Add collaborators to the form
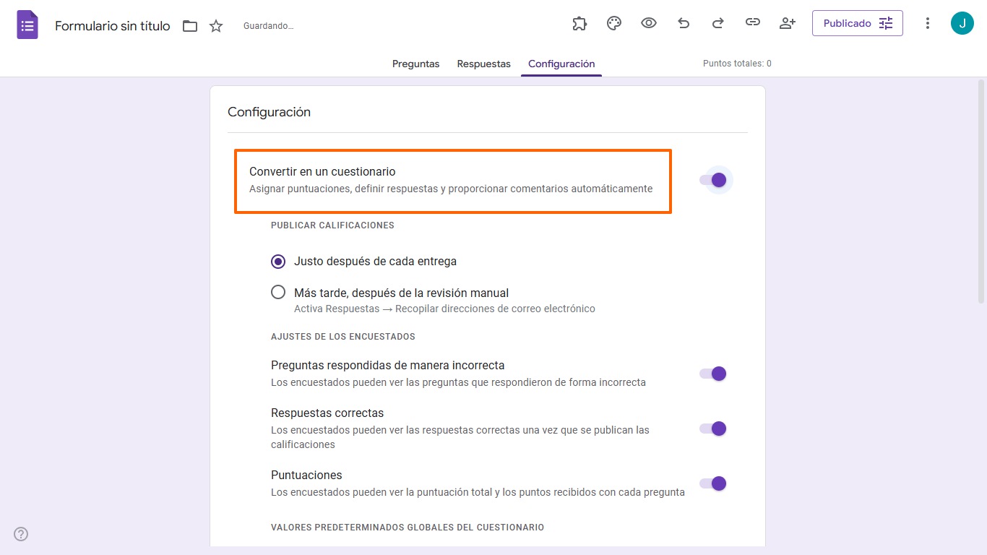The width and height of the screenshot is (987, 555). coord(787,23)
